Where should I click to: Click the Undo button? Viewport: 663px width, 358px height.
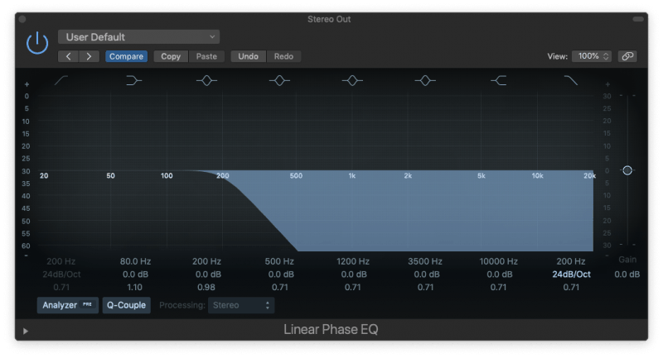[x=248, y=56]
